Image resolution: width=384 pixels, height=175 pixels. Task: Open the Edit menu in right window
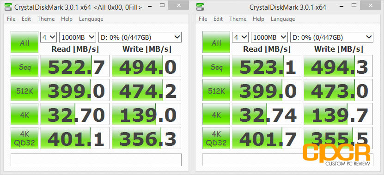(218, 19)
